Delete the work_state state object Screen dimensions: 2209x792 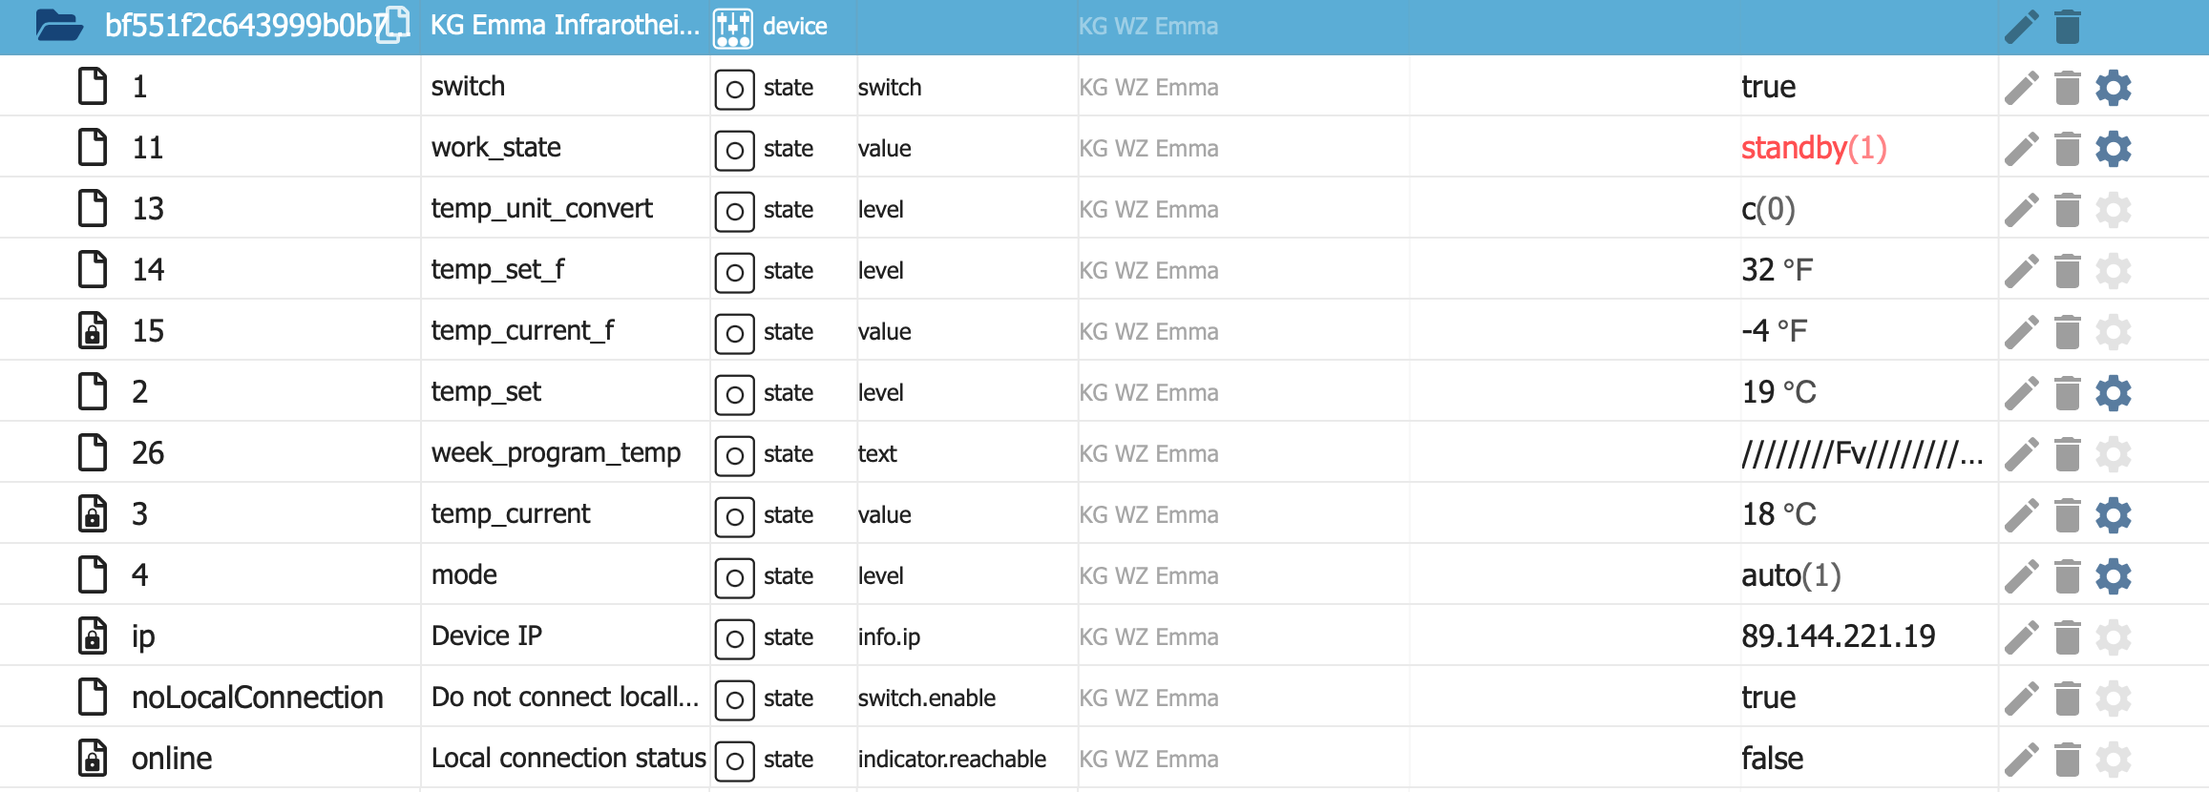coord(2067,149)
